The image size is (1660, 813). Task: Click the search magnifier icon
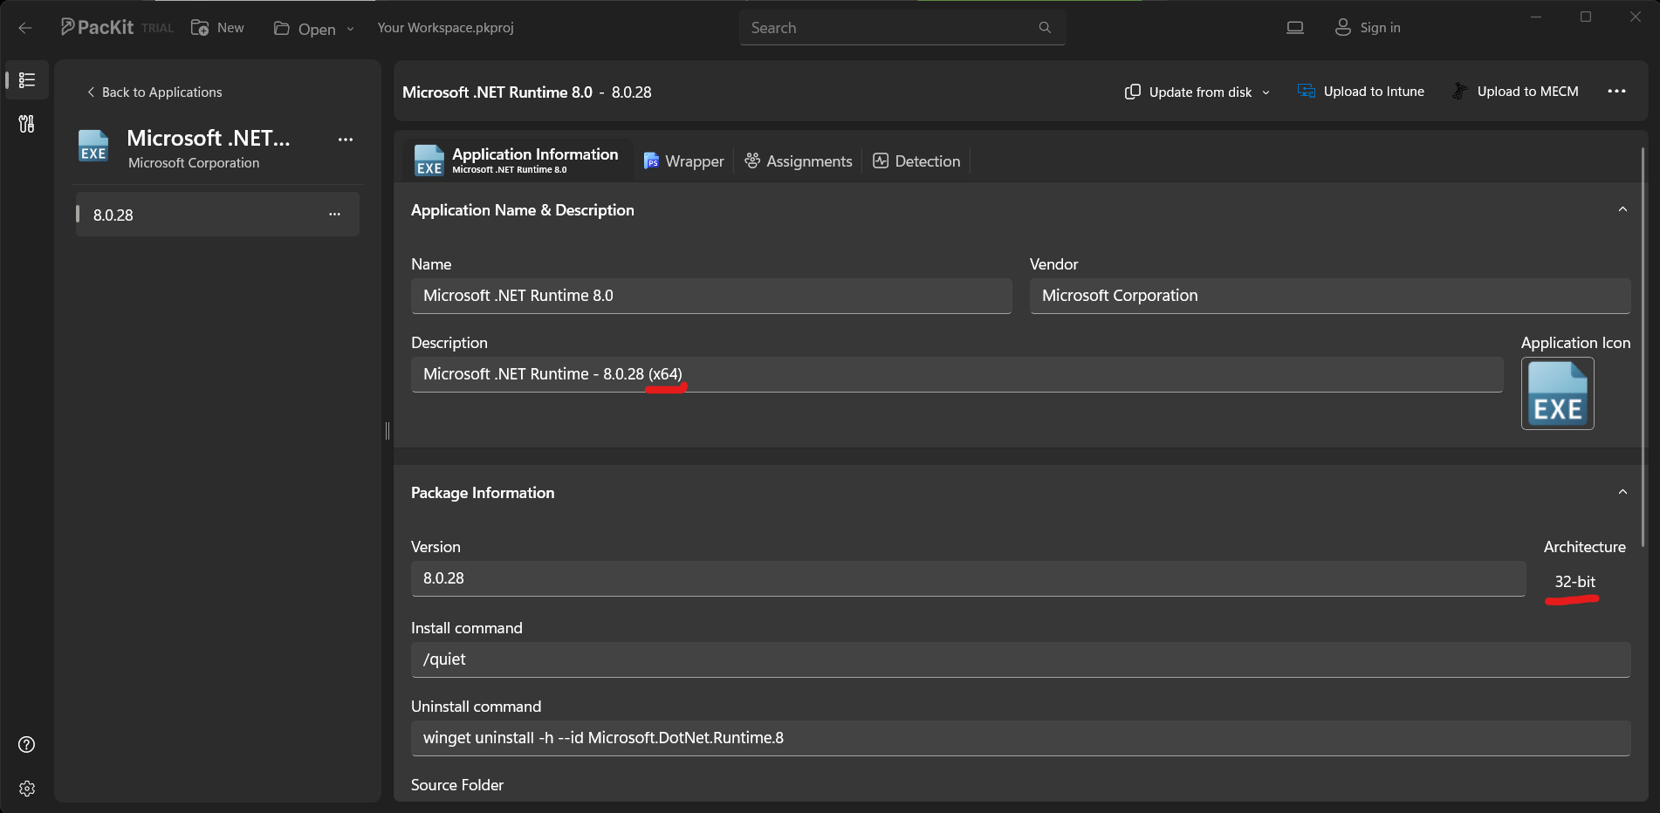tap(1045, 28)
